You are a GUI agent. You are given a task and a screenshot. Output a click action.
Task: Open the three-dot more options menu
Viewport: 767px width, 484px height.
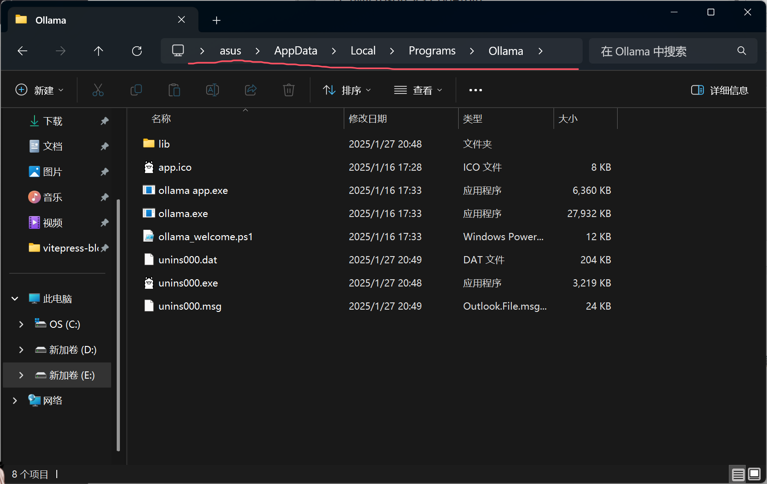(x=475, y=90)
